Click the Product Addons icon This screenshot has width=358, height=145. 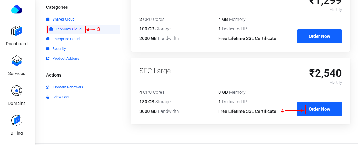point(48,58)
